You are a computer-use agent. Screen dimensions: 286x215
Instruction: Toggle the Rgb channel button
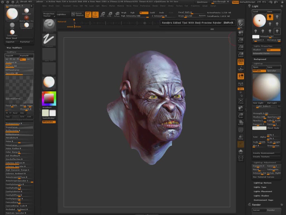pos(132,13)
